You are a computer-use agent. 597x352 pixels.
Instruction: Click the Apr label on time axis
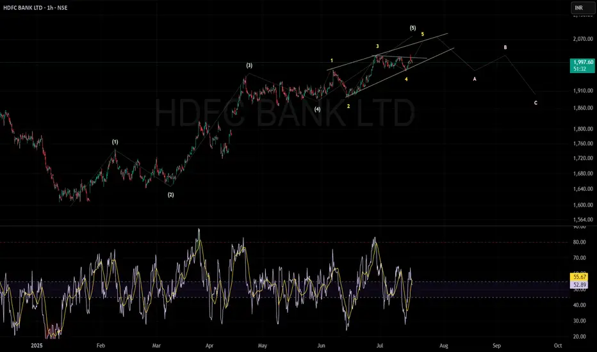pos(209,346)
